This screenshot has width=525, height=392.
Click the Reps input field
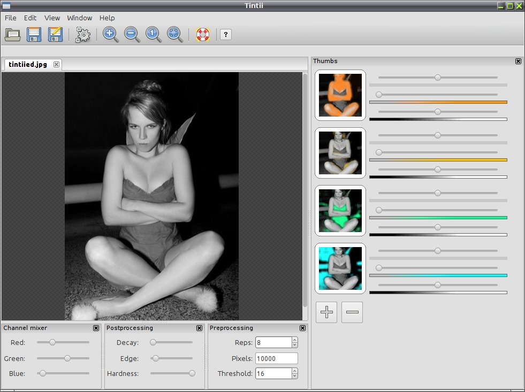point(273,342)
